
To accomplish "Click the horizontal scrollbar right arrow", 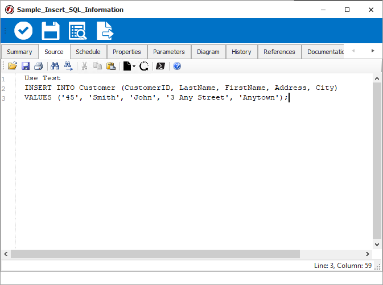I will (368, 254).
